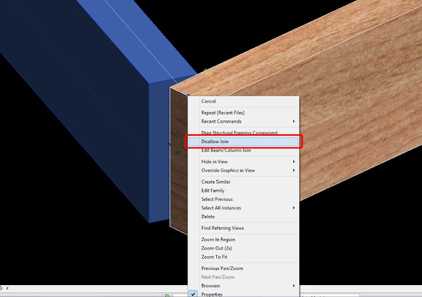Click the beam end drag control dot
This screenshot has width=422, height=297.
tap(188, 95)
